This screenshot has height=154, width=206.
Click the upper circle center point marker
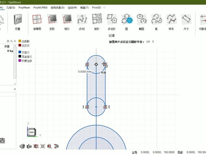[96, 64]
